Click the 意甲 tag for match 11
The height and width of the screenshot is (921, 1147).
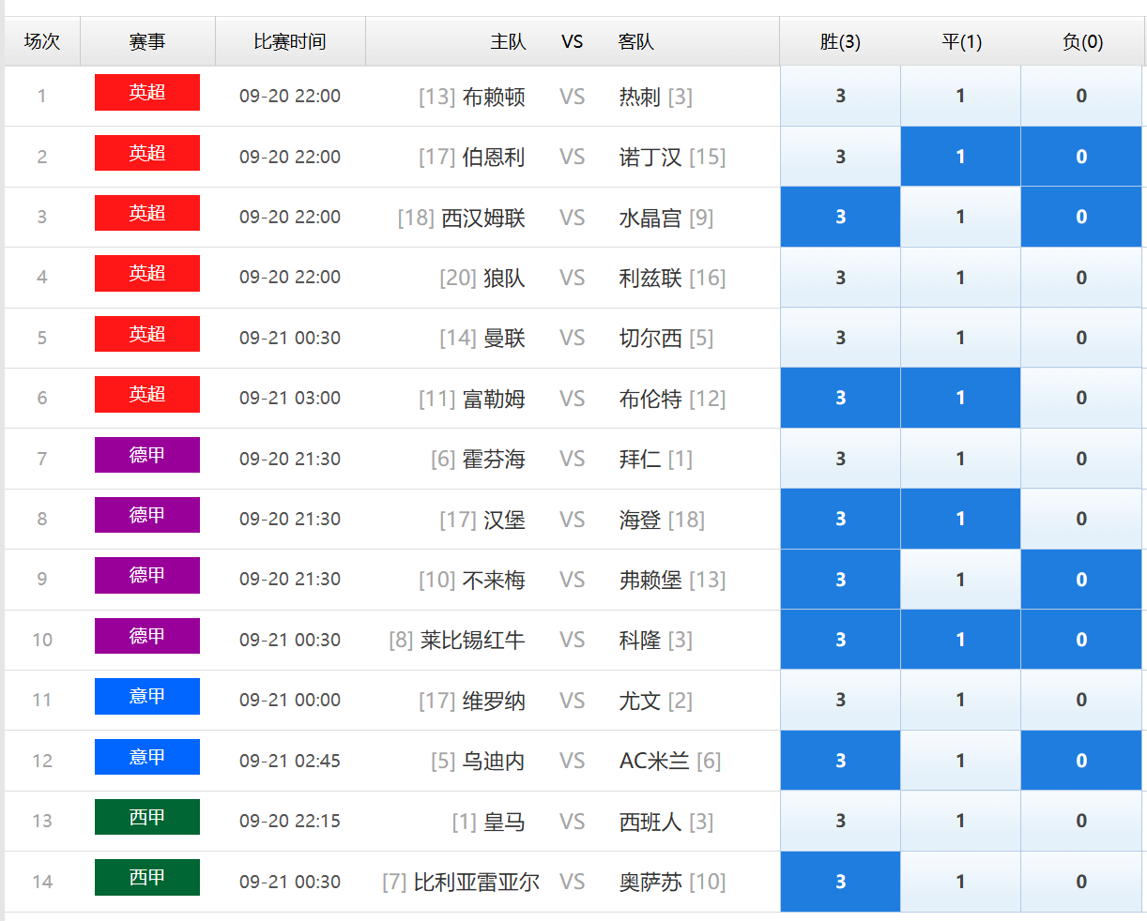(147, 696)
